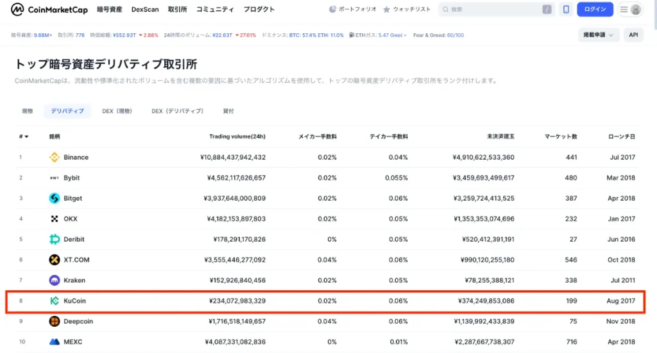Click MEXC market count 716
Viewport: 657px width, 353px height.
coord(572,341)
